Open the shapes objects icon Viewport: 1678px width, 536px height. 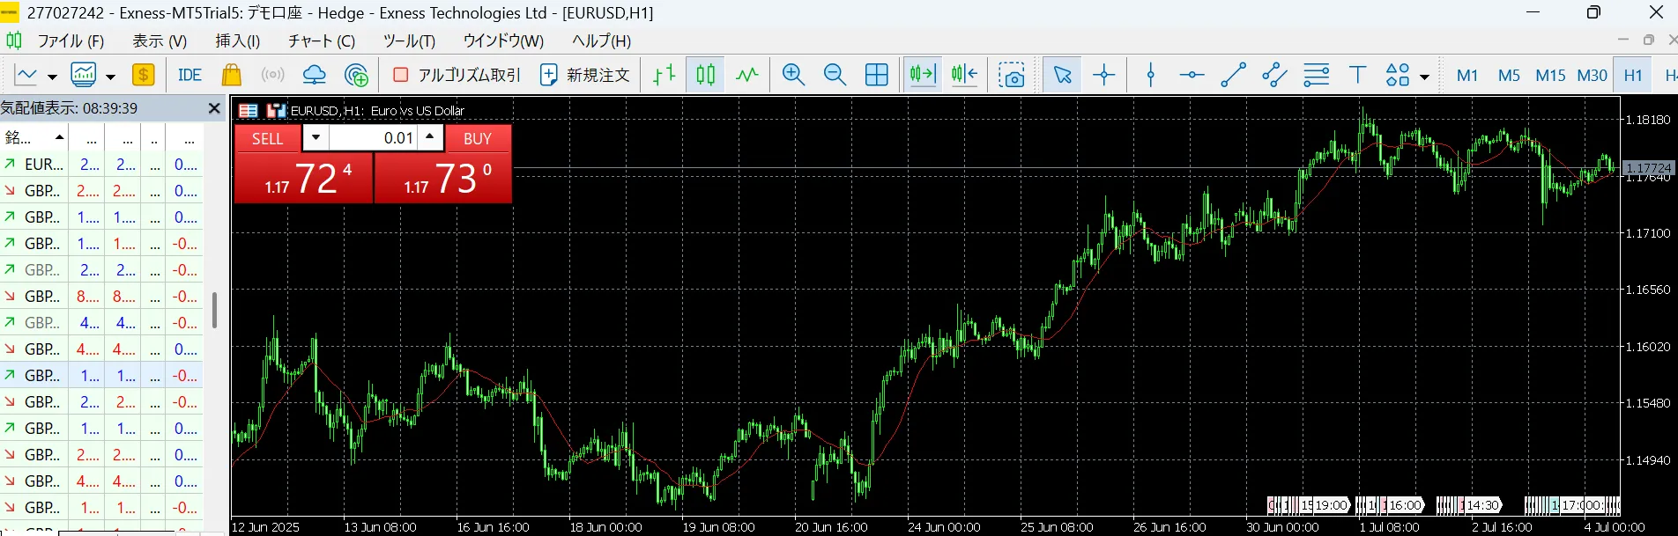1398,75
